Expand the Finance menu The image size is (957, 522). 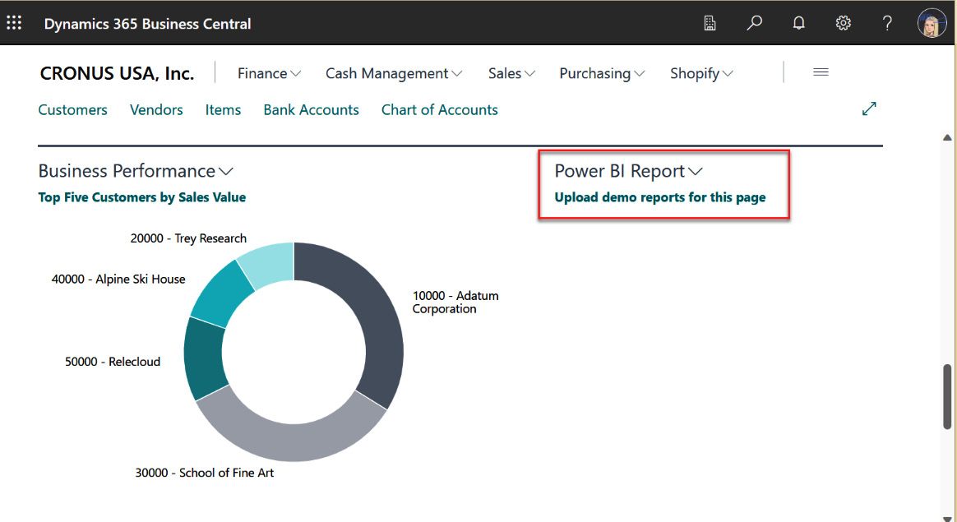tap(269, 73)
